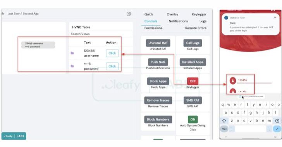
Task: Click the action button for 123456 username
Action: point(112,53)
